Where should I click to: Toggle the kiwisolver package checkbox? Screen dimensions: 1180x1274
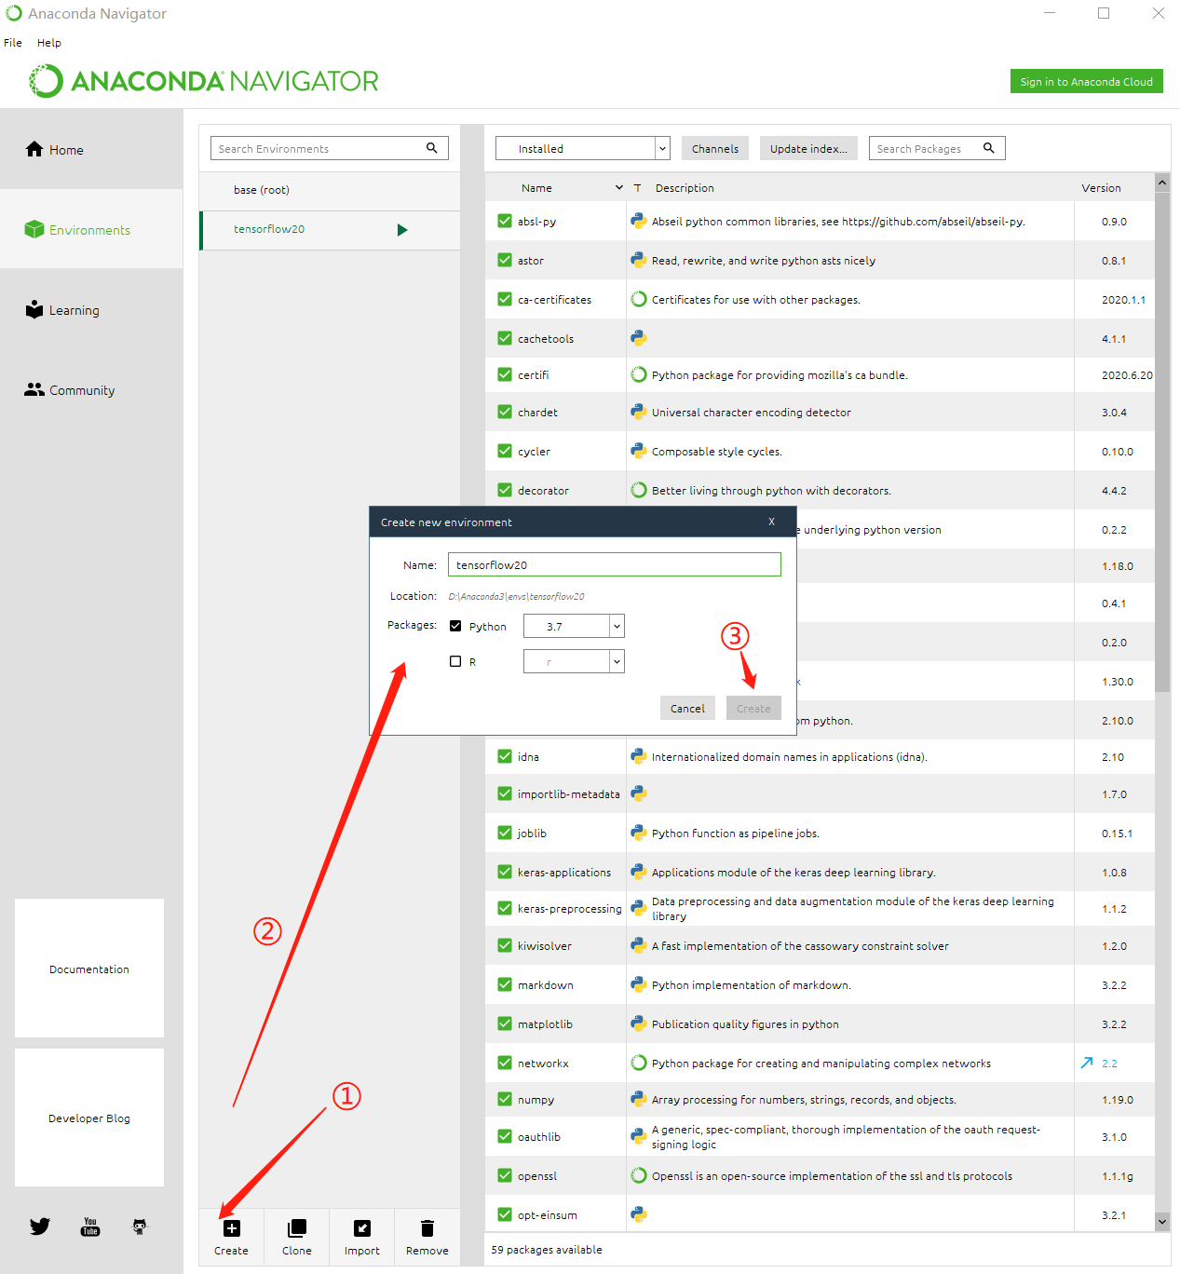(x=505, y=945)
